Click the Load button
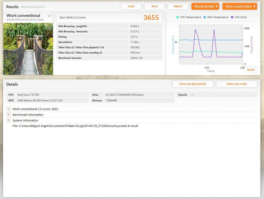 click(131, 6)
